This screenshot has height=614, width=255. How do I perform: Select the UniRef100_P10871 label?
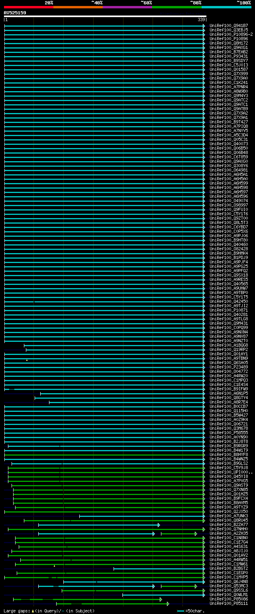228,310
